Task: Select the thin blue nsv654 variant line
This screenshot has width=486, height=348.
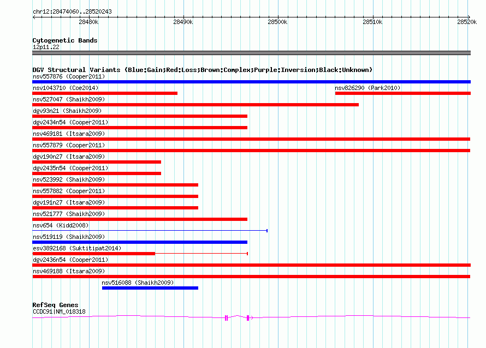Action: click(x=150, y=231)
